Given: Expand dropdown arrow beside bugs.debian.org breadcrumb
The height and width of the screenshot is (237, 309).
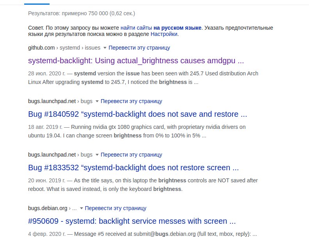Looking at the screenshot, I should click(x=81, y=208).
